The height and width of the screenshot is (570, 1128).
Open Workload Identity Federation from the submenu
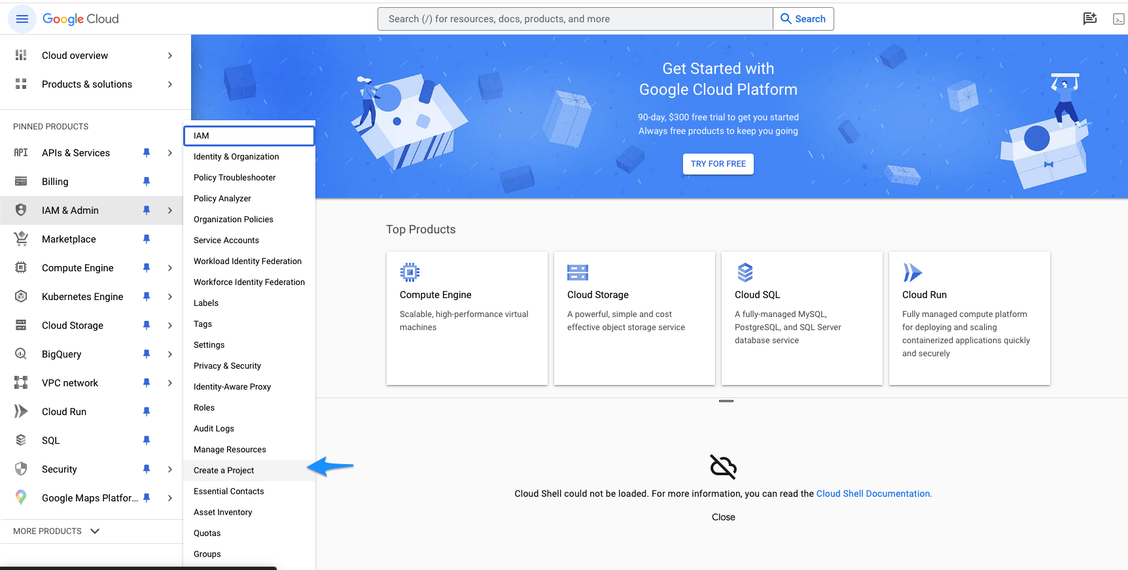(249, 261)
